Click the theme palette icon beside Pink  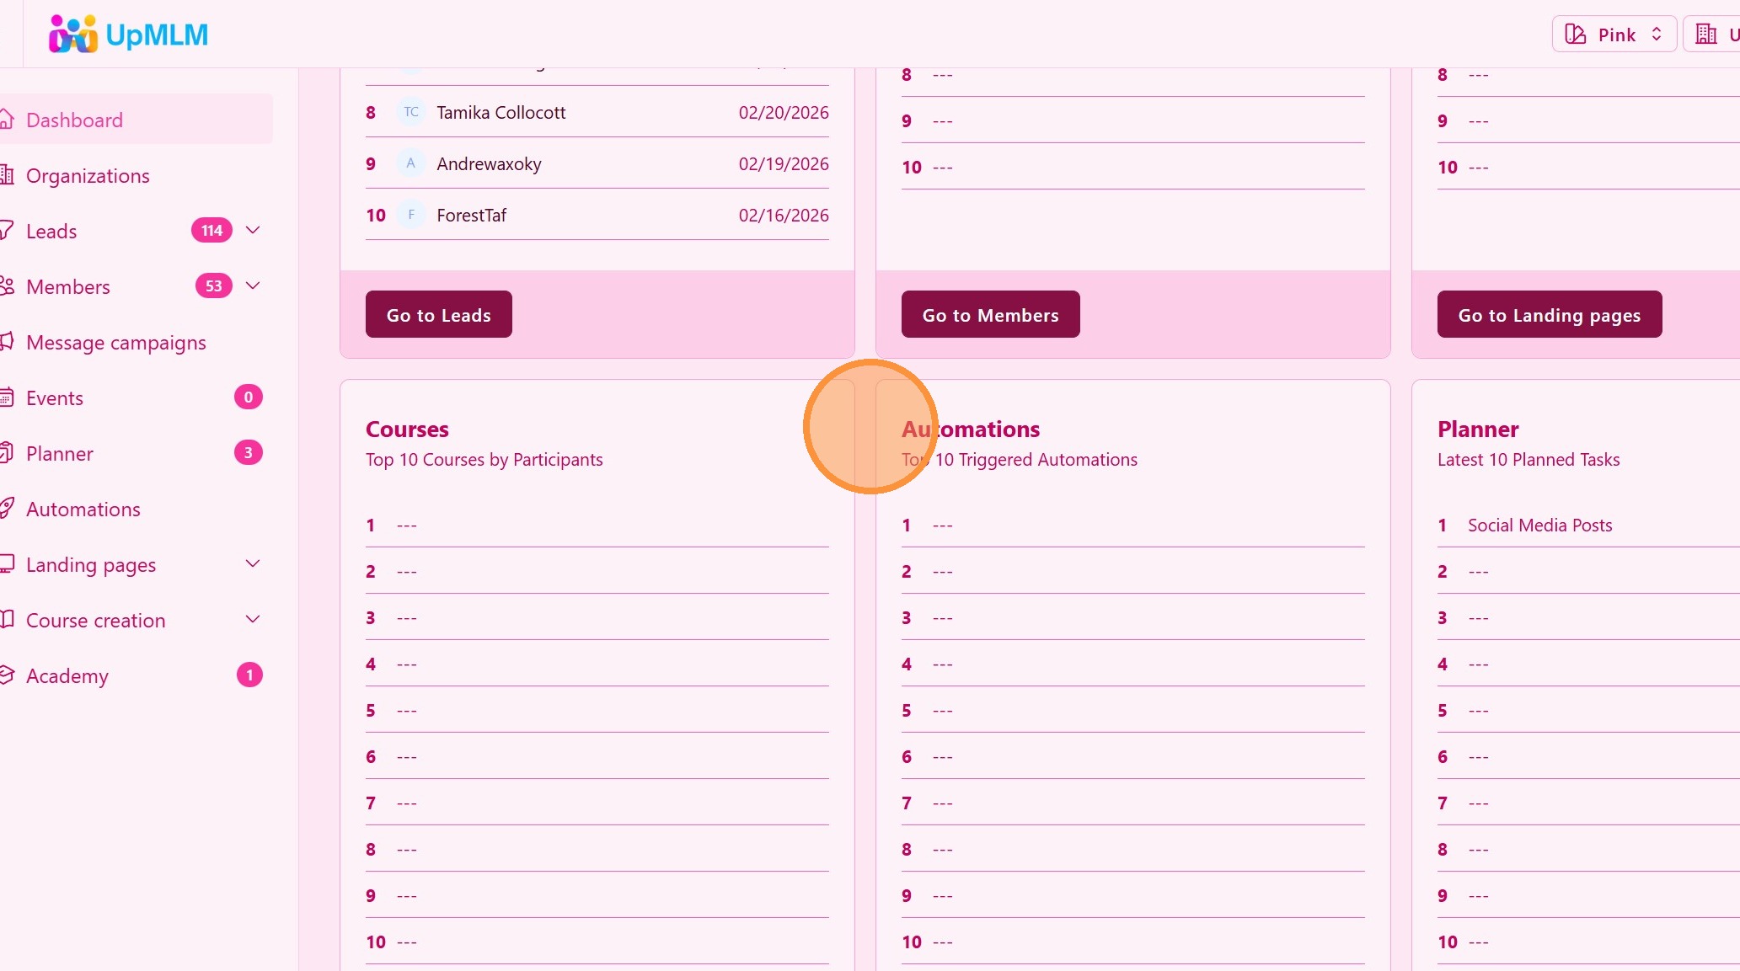tap(1575, 35)
